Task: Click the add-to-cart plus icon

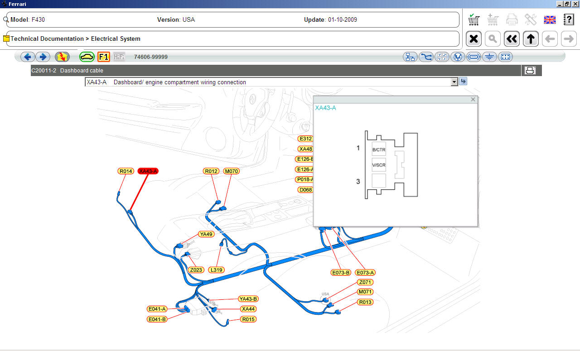Action: pos(493,19)
